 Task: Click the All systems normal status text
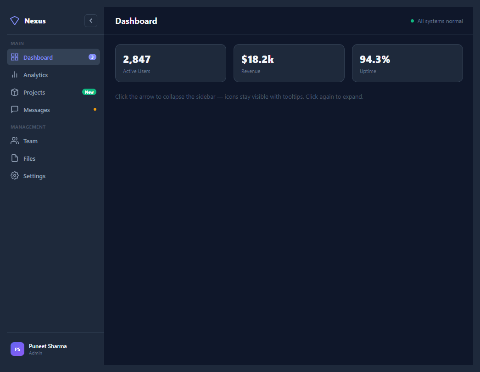coord(440,21)
